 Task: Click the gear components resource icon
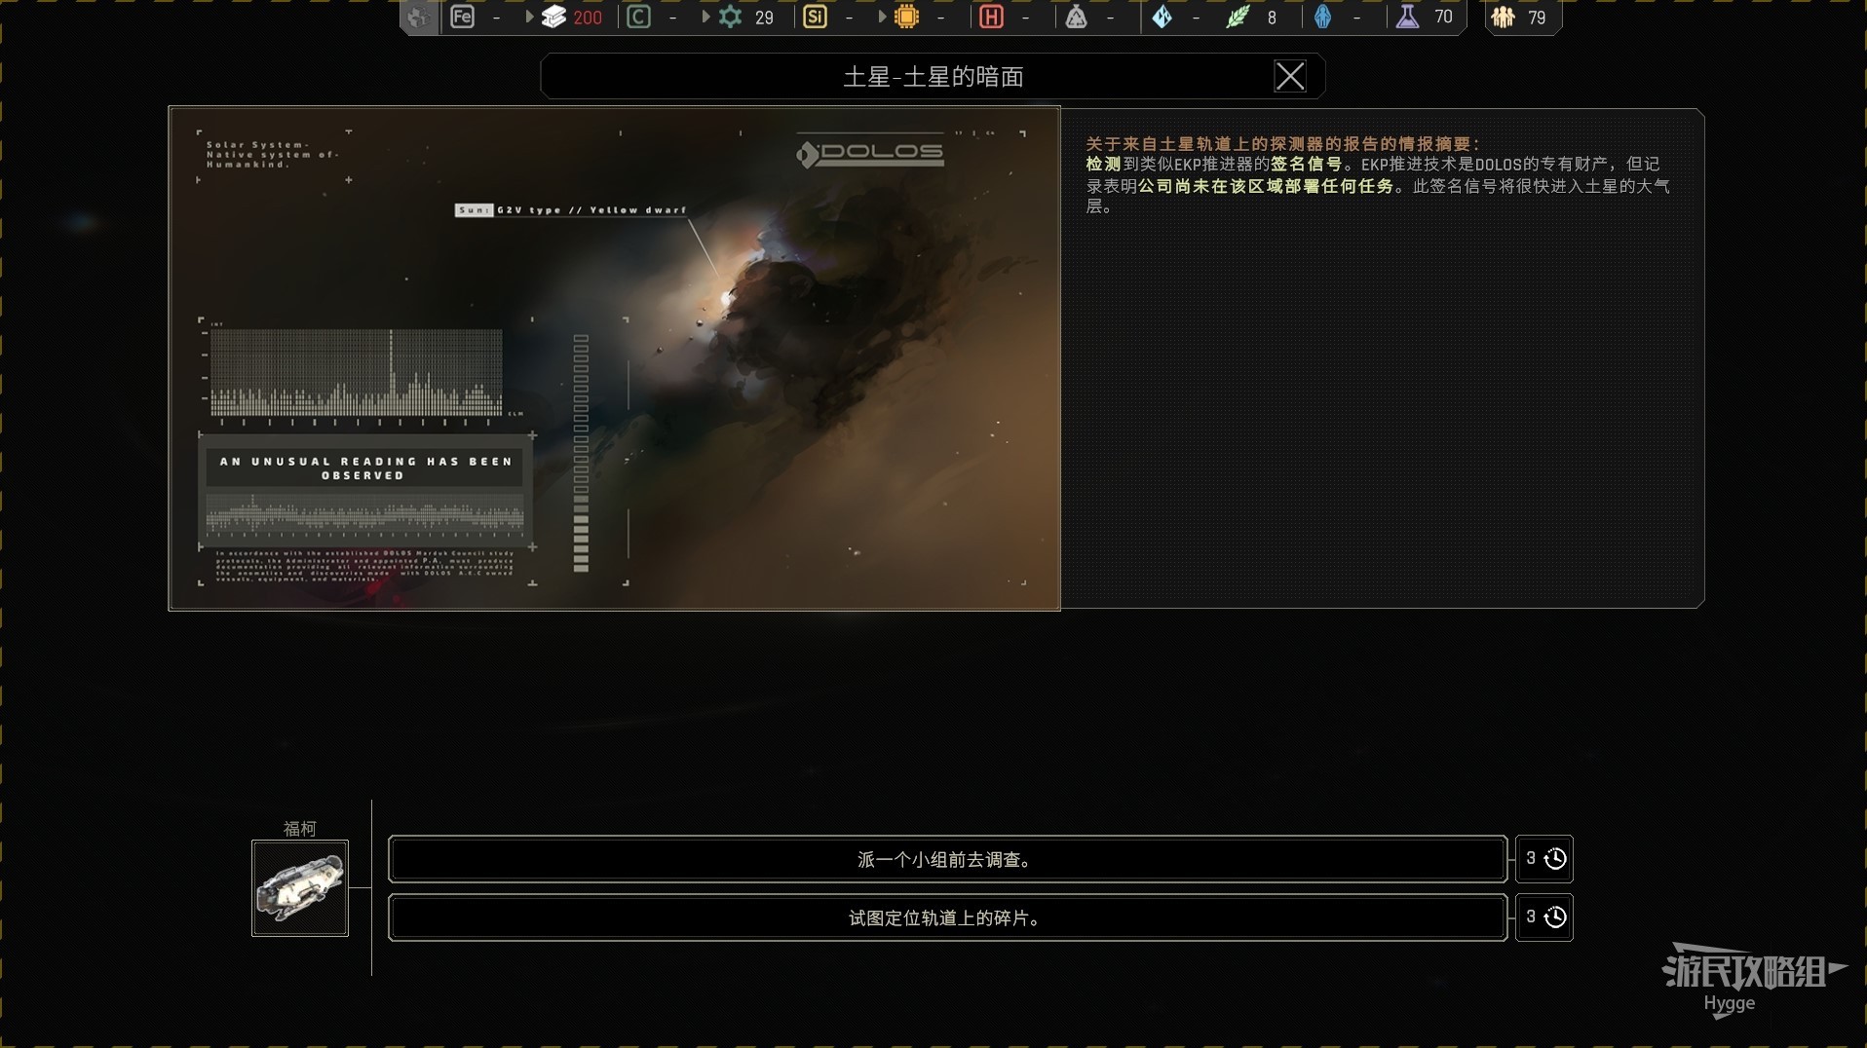pos(730,17)
